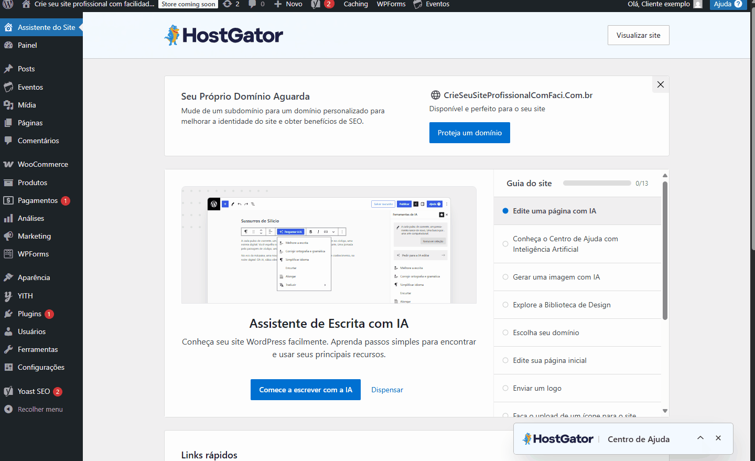Open Comentários icon in sidebar

pyautogui.click(x=8, y=141)
